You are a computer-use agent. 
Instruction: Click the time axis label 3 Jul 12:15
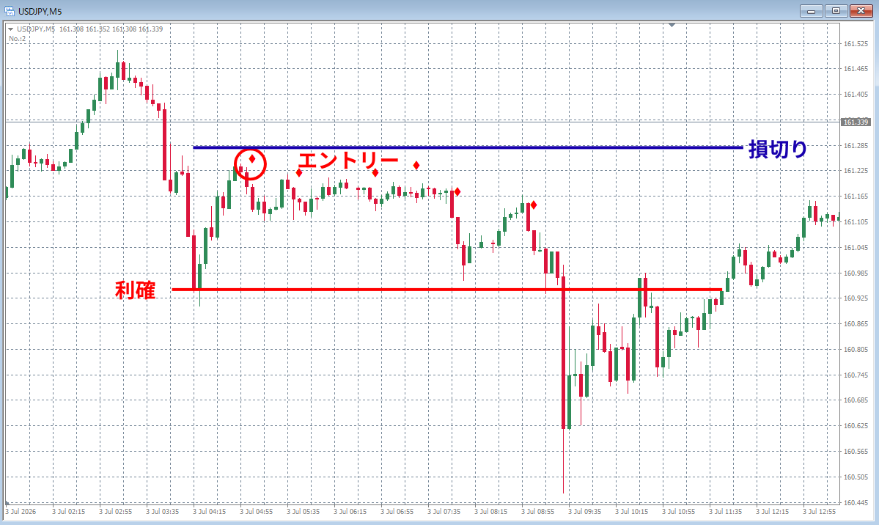[x=773, y=512]
